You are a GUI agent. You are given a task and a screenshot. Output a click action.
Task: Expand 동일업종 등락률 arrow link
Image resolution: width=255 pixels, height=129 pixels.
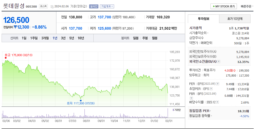pyautogui.click(x=211, y=116)
